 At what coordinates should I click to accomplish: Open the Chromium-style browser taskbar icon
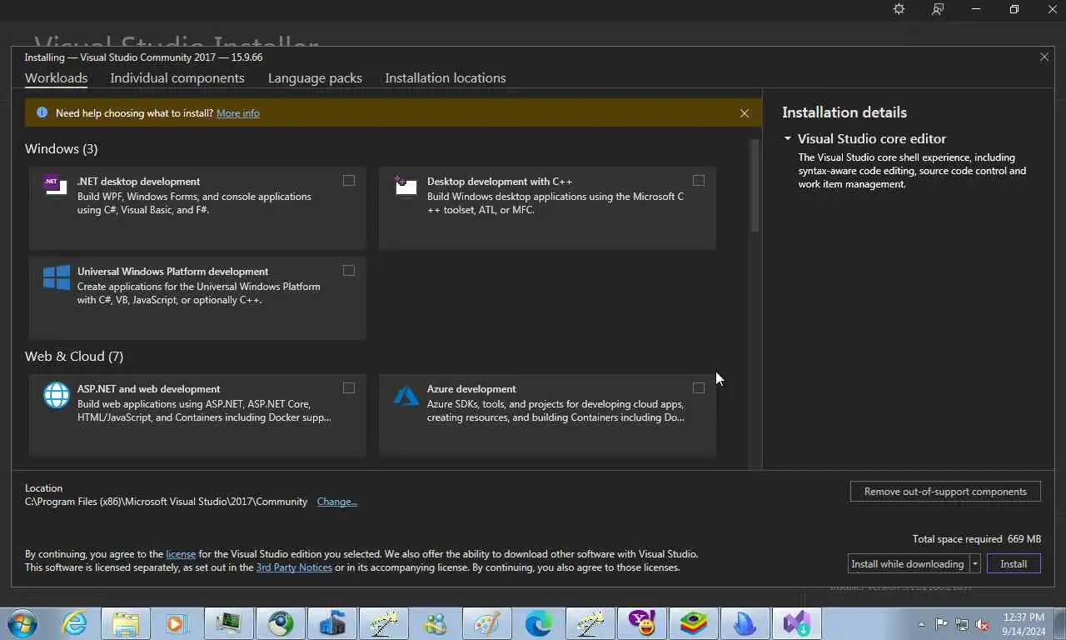point(281,623)
